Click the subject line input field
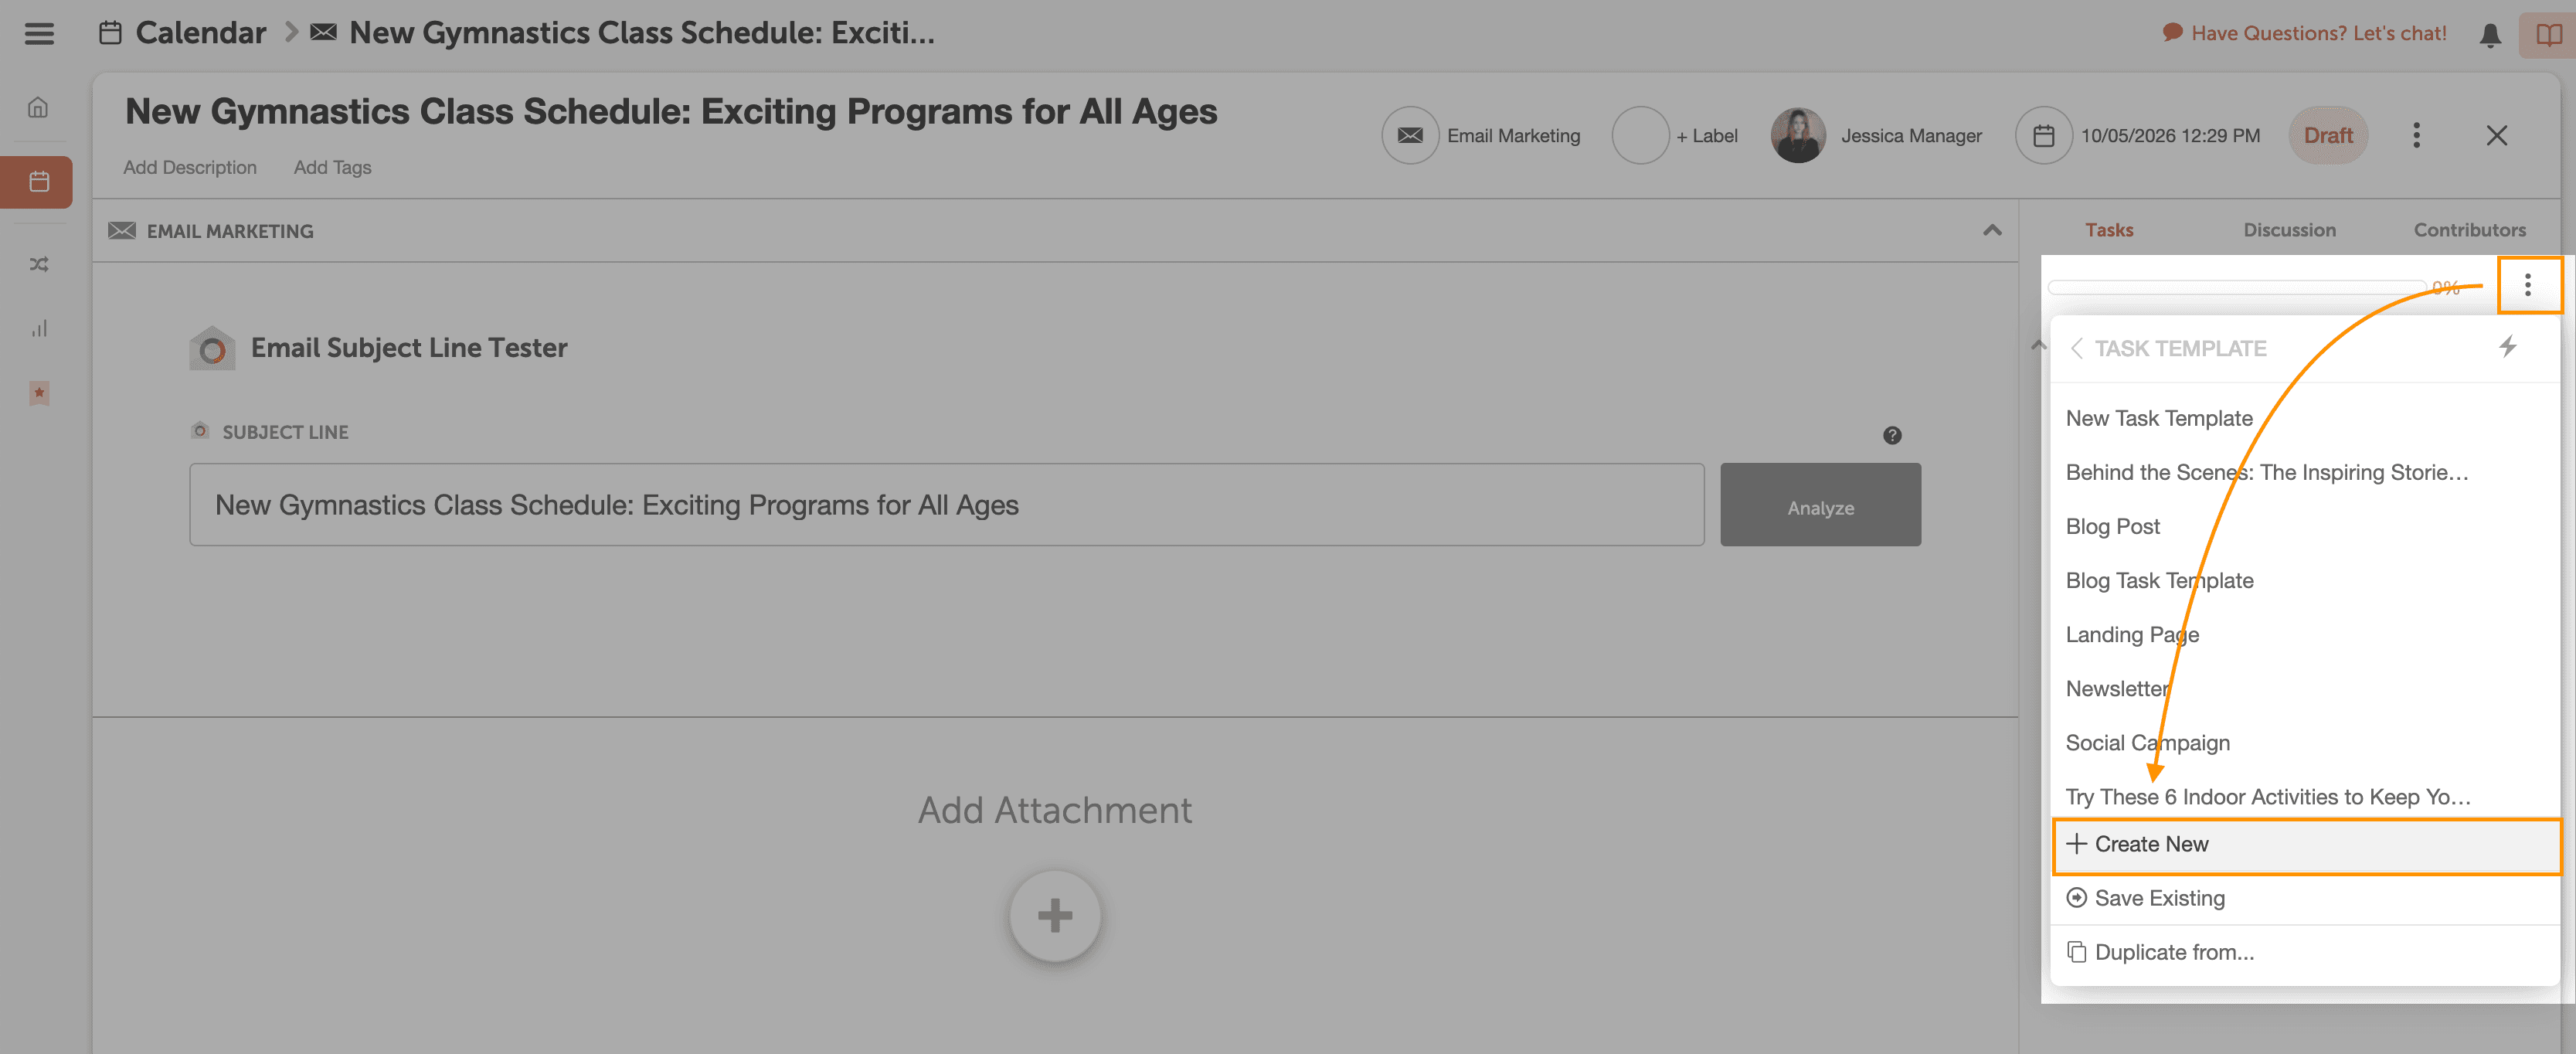 [946, 505]
